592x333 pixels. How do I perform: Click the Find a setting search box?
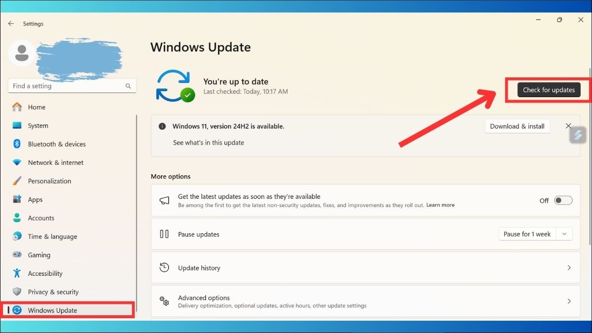point(72,86)
